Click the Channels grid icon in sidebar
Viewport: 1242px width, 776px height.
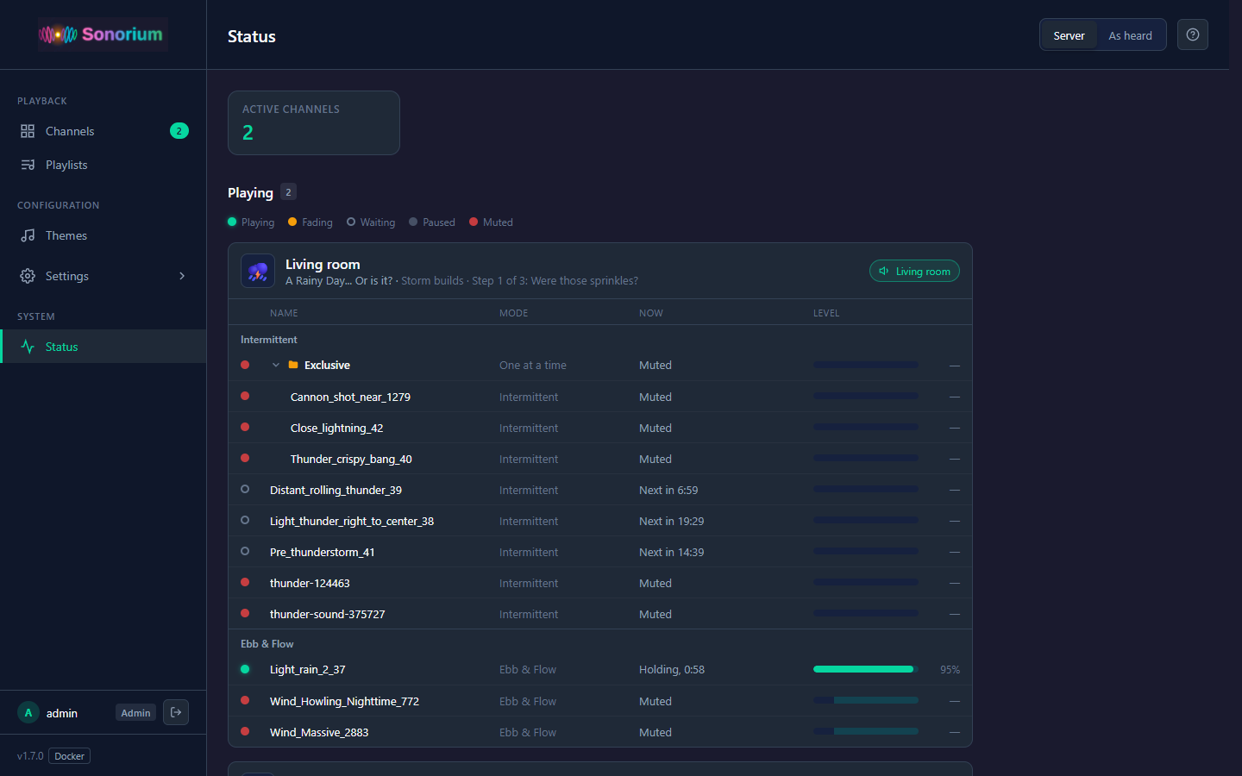[28, 131]
